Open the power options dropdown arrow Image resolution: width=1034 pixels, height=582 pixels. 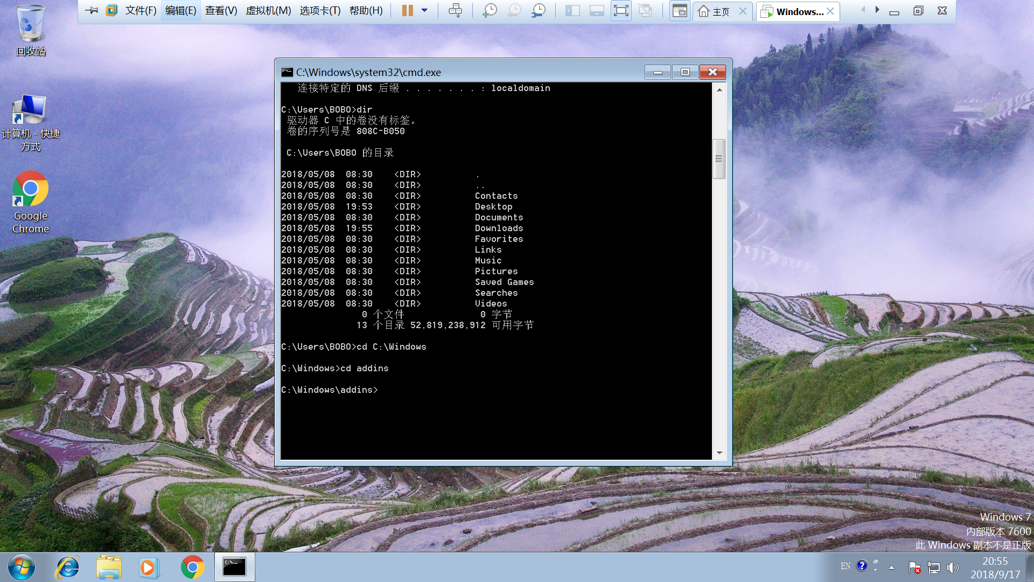(x=424, y=11)
